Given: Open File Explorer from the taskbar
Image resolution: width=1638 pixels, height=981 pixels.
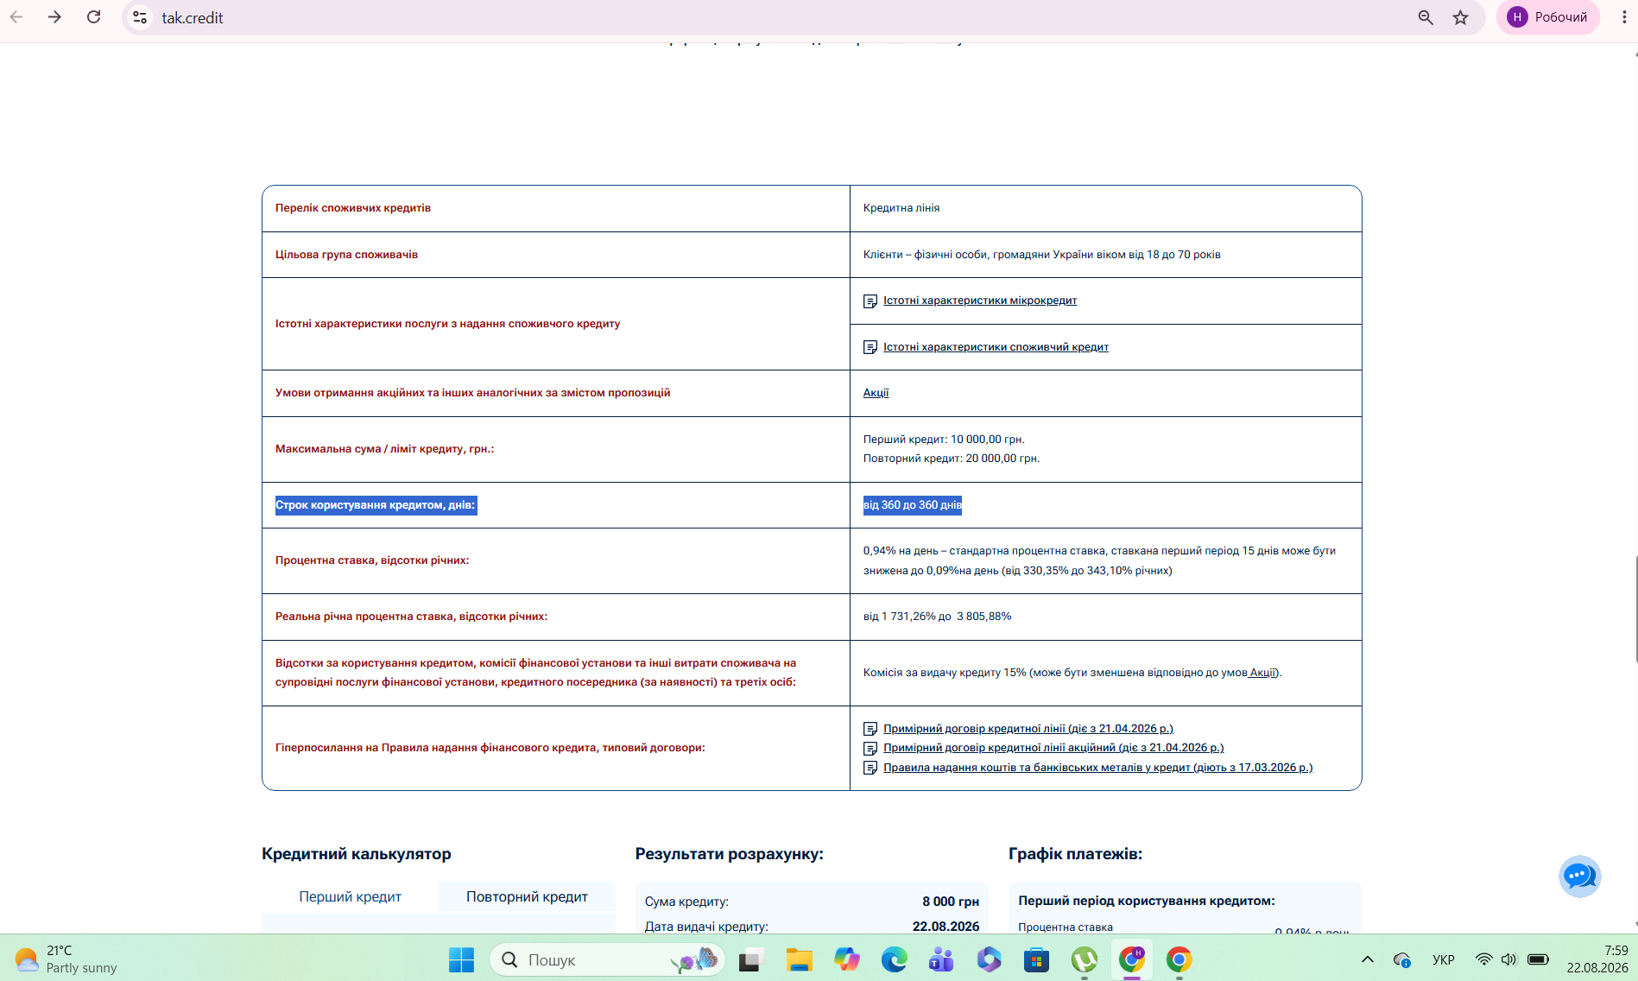Looking at the screenshot, I should [799, 959].
